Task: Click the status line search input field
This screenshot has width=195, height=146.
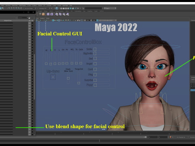Action: [93, 8]
